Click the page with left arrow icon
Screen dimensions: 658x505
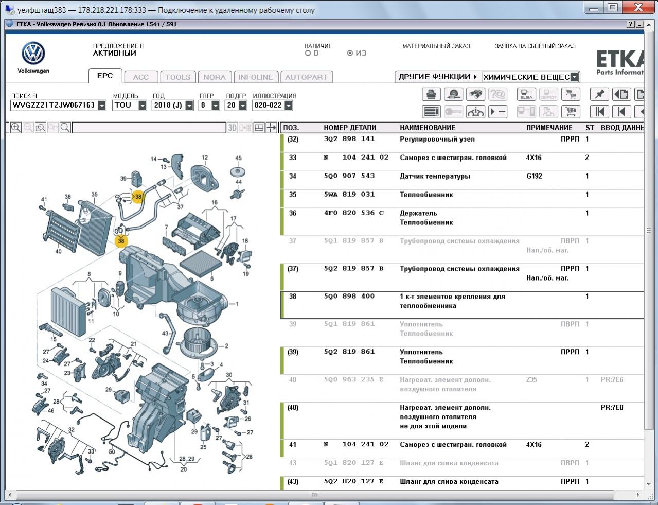[x=621, y=95]
